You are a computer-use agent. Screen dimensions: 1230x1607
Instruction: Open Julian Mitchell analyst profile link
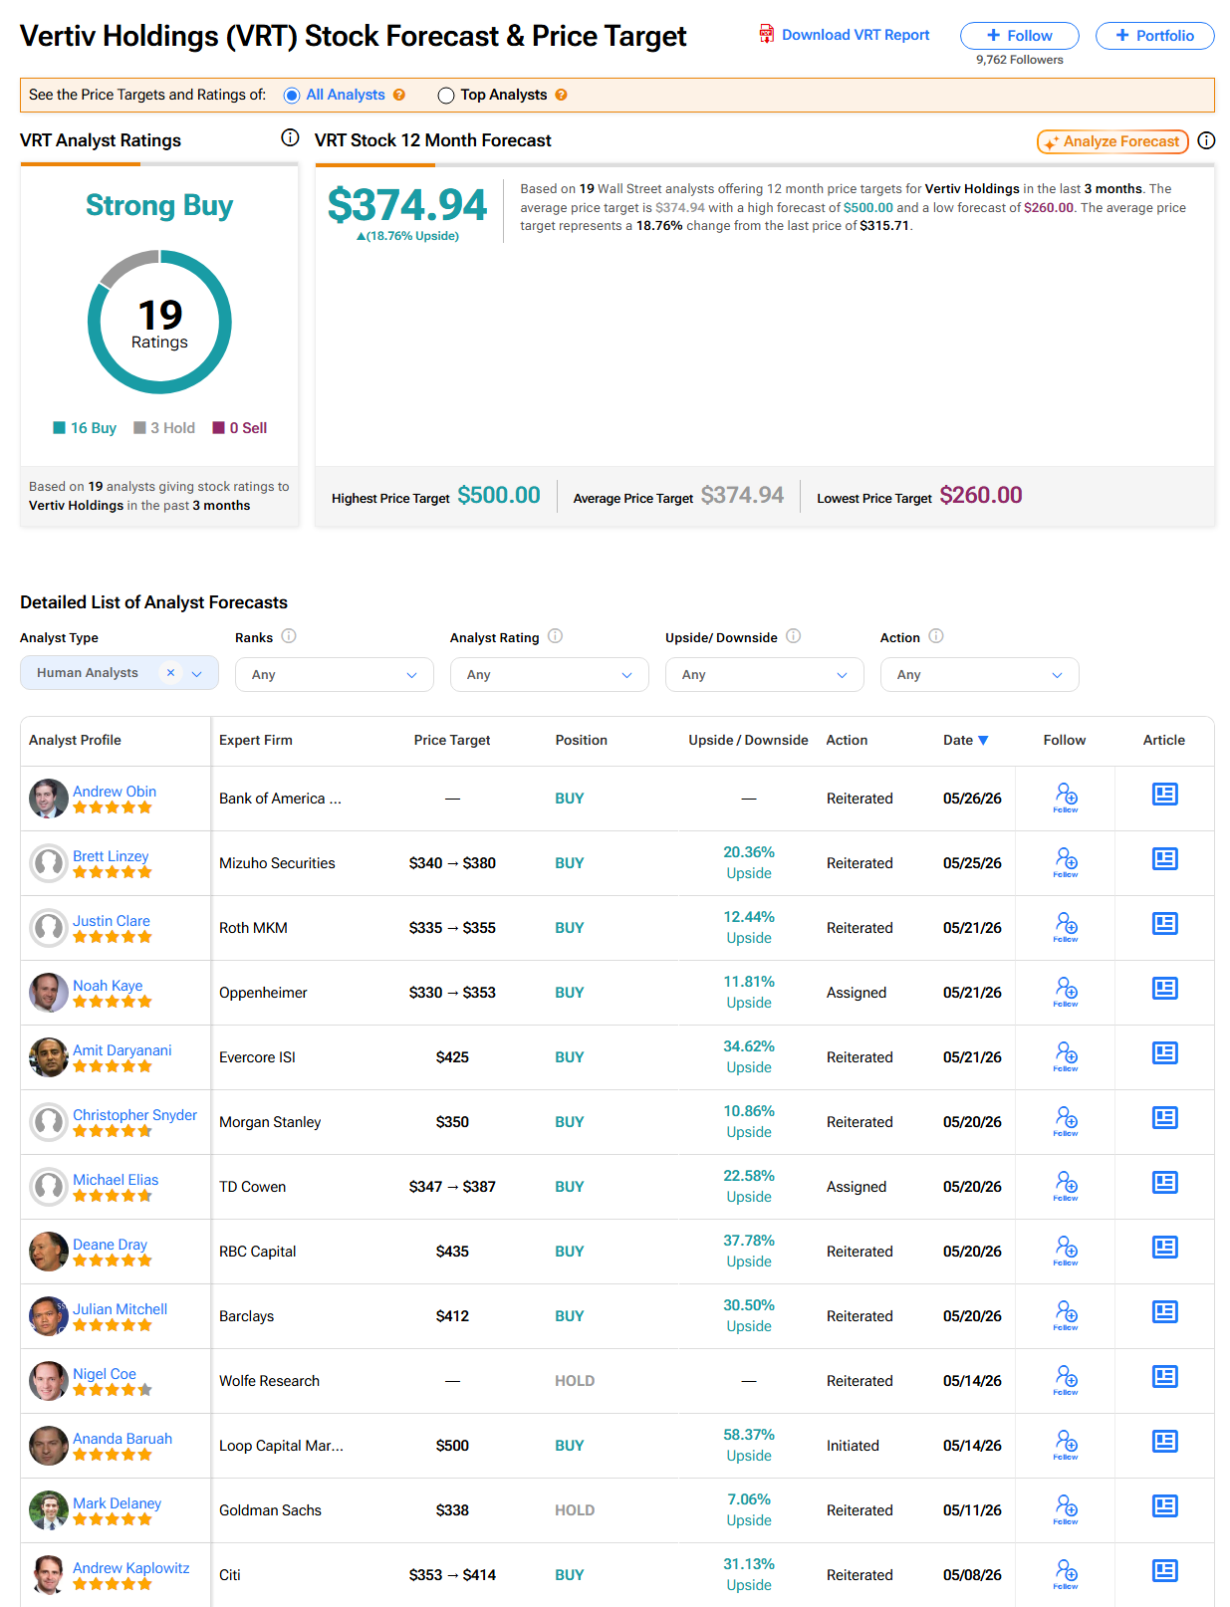pos(120,1309)
